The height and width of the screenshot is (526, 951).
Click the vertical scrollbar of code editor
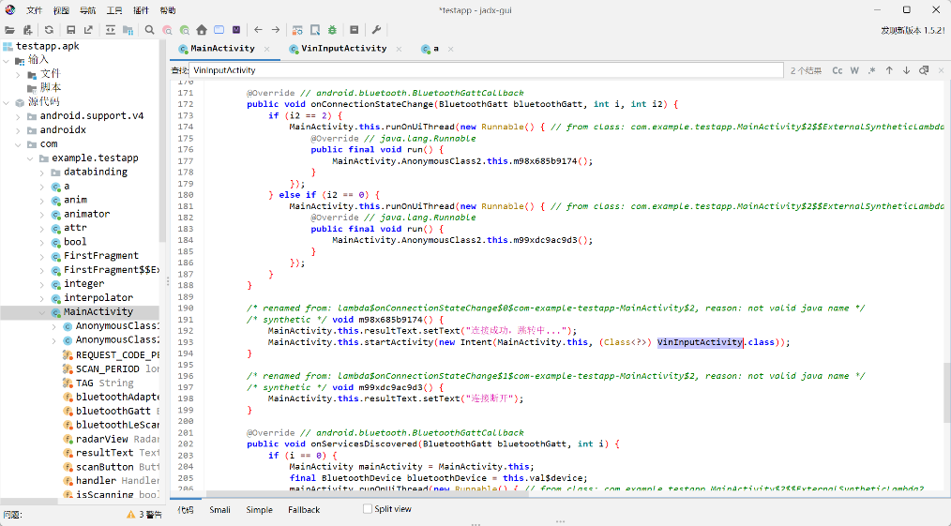coord(946,391)
